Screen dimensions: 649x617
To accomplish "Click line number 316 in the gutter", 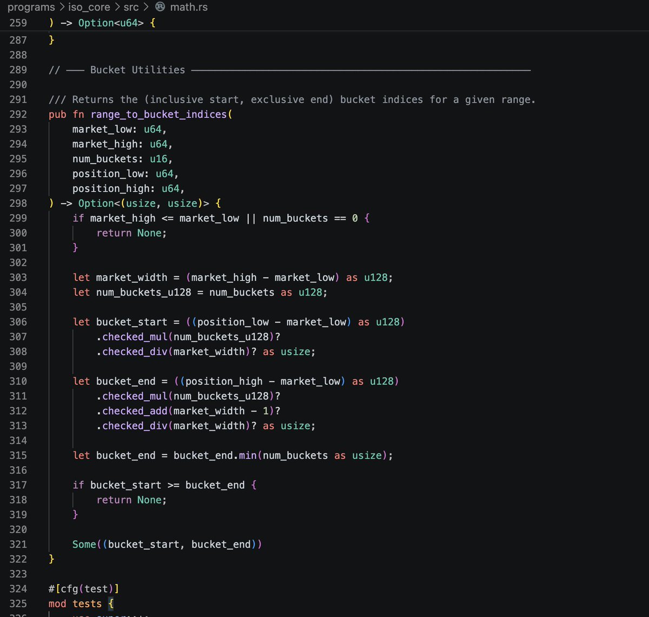I will pos(18,470).
